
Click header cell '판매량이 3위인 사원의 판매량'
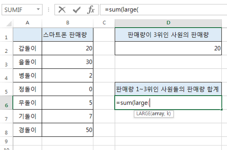pyautogui.click(x=168, y=35)
